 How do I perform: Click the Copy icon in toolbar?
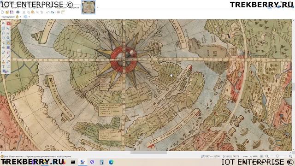pos(28,12)
